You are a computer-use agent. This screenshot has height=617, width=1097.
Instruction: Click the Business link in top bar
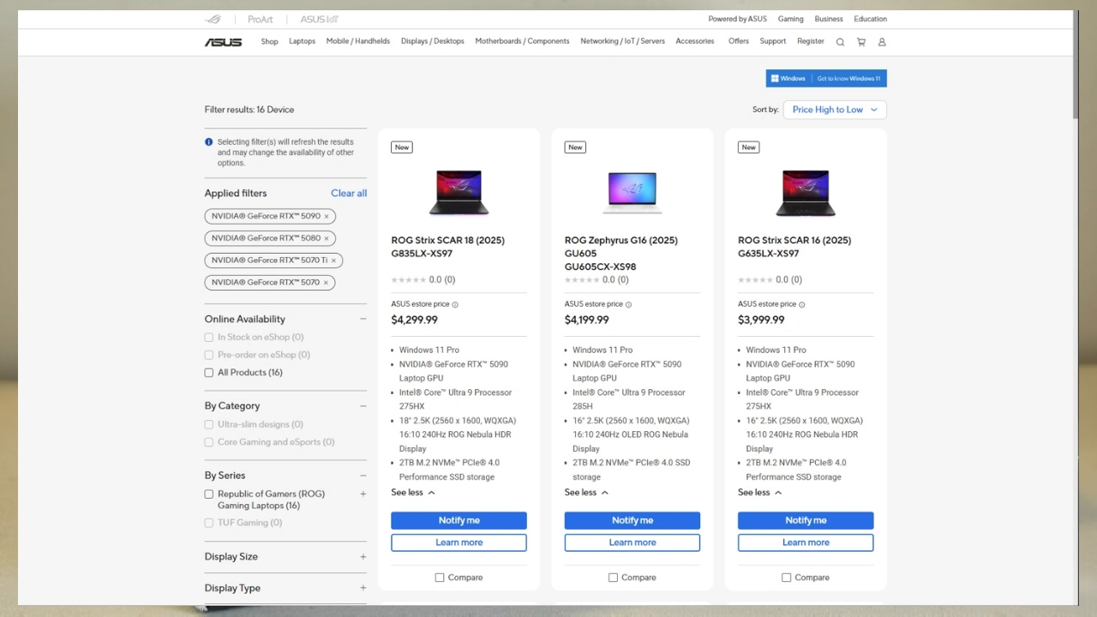(828, 19)
